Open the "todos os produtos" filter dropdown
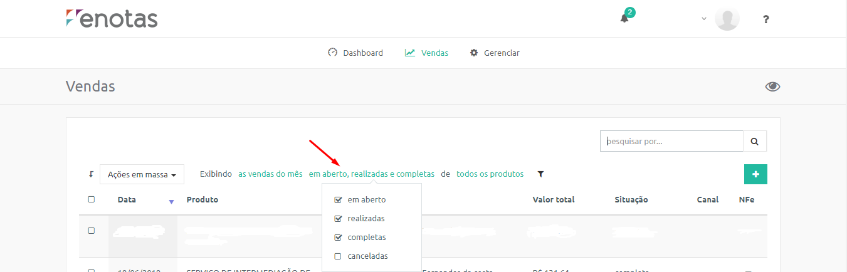 490,174
